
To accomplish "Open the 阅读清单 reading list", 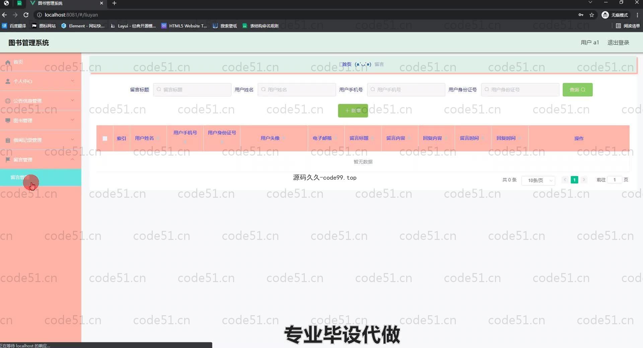I will coord(628,26).
